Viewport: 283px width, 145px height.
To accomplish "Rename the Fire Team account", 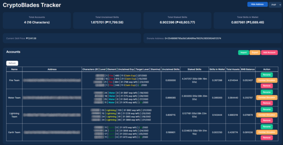I will pos(266,75).
